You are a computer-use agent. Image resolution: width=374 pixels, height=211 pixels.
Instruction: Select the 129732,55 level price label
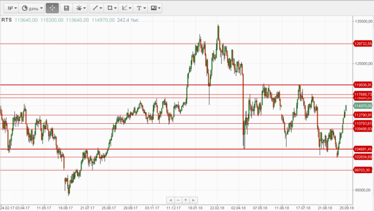coord(363,43)
